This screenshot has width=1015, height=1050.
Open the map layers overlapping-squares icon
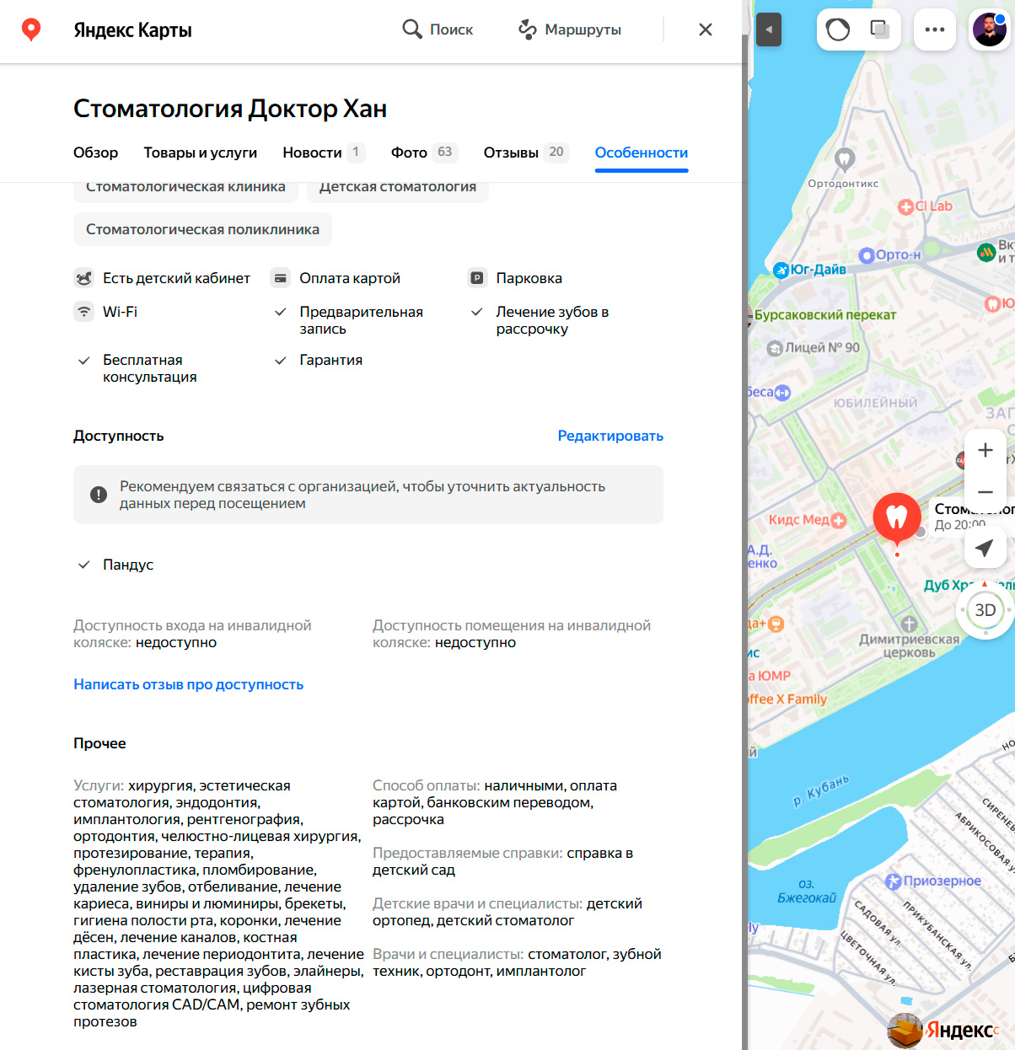[880, 30]
